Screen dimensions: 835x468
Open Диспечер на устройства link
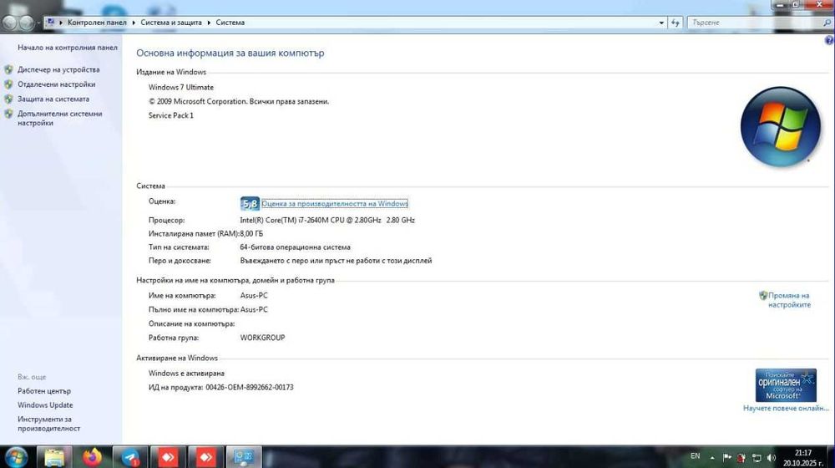tap(58, 69)
